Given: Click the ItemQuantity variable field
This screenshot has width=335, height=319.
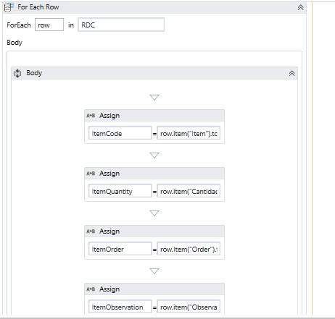Looking at the screenshot, I should pos(120,191).
